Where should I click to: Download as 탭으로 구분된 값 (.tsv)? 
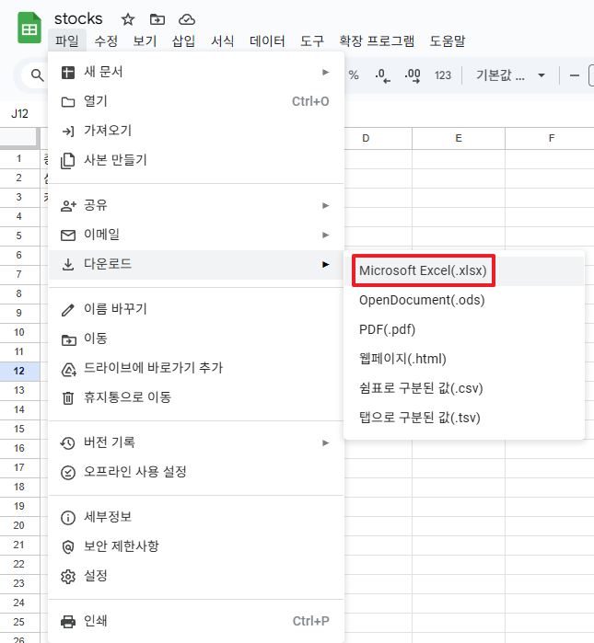(464, 418)
